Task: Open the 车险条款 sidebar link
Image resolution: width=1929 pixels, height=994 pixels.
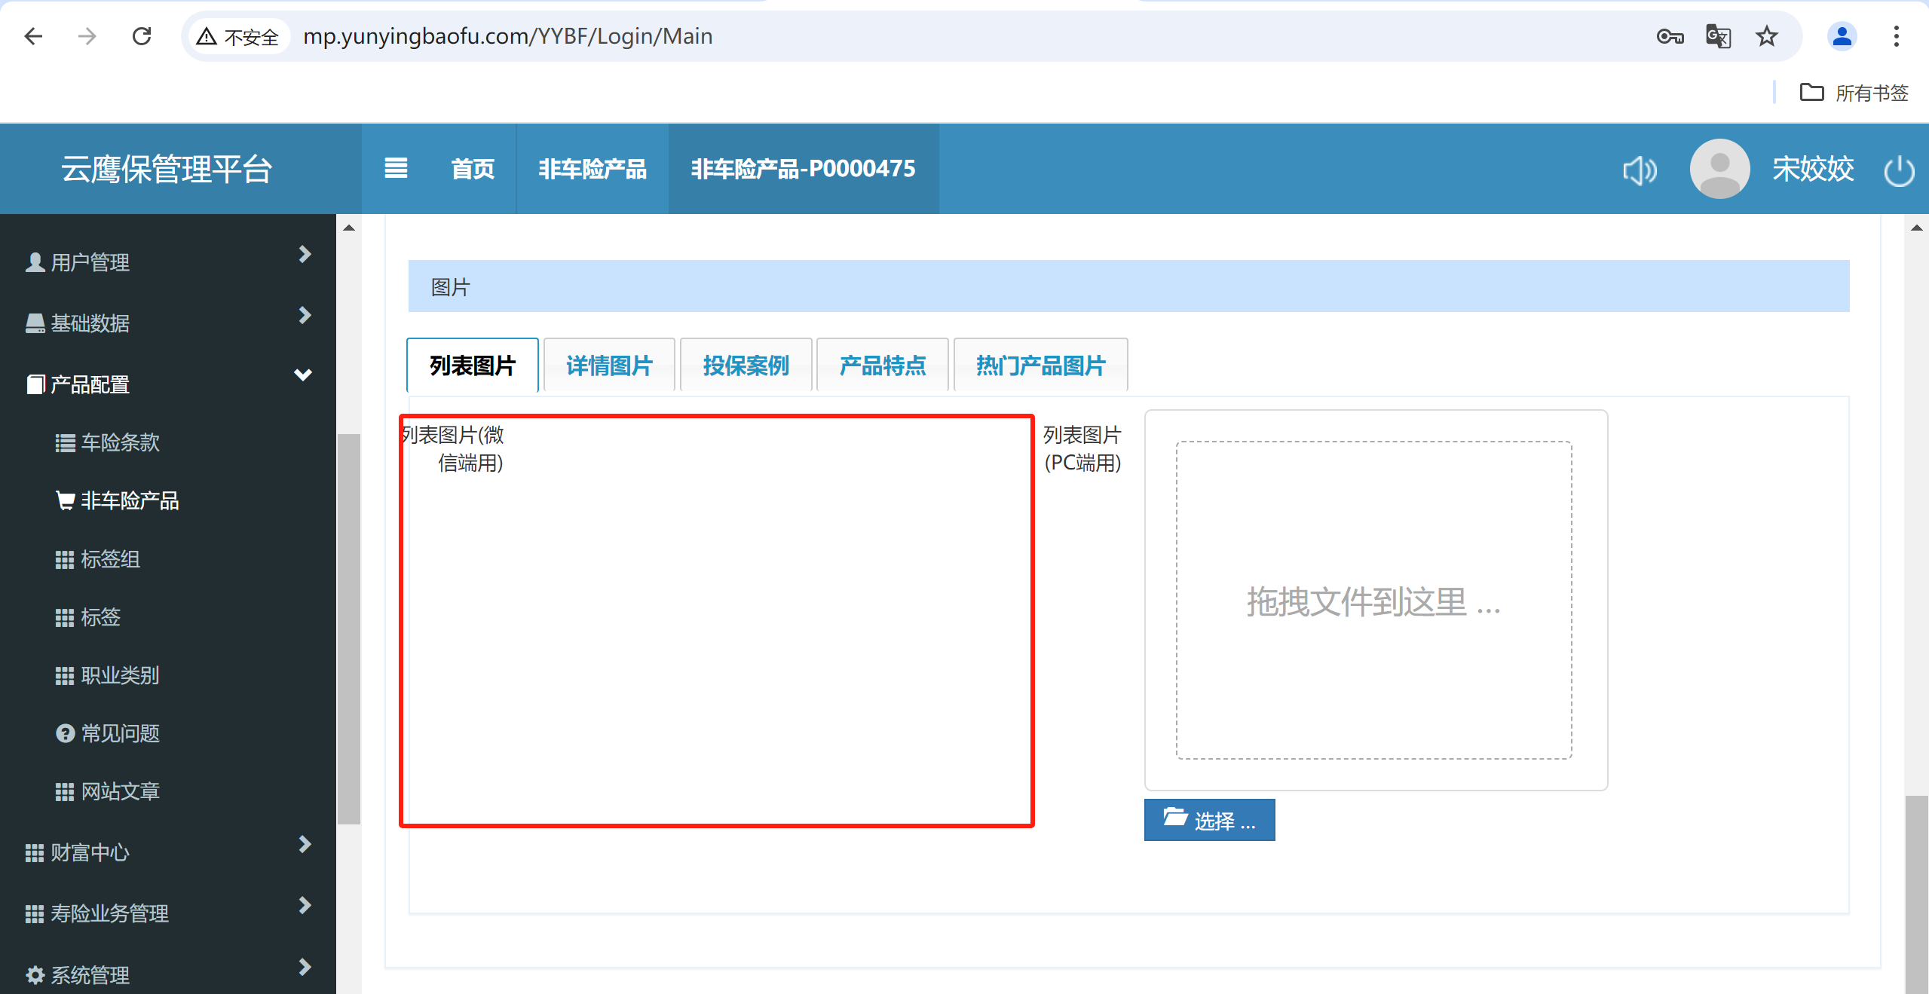Action: pos(120,442)
